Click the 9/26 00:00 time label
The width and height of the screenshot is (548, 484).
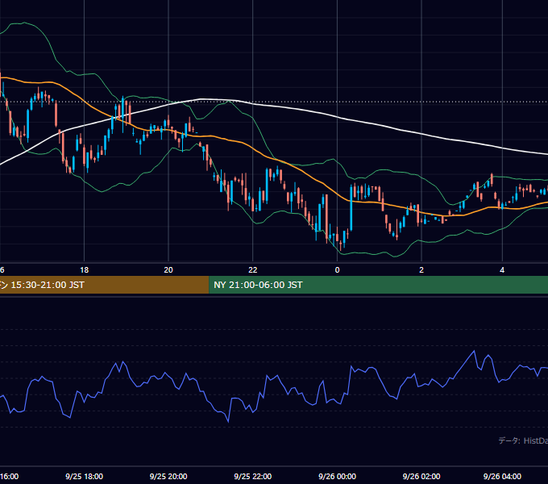click(337, 476)
